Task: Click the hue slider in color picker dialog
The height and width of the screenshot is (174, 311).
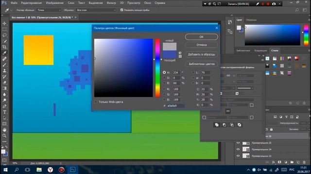Action: (157, 68)
